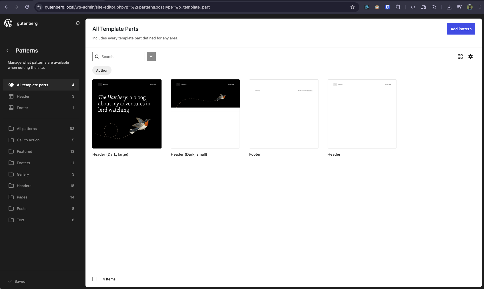Open the All patterns category

(41, 129)
